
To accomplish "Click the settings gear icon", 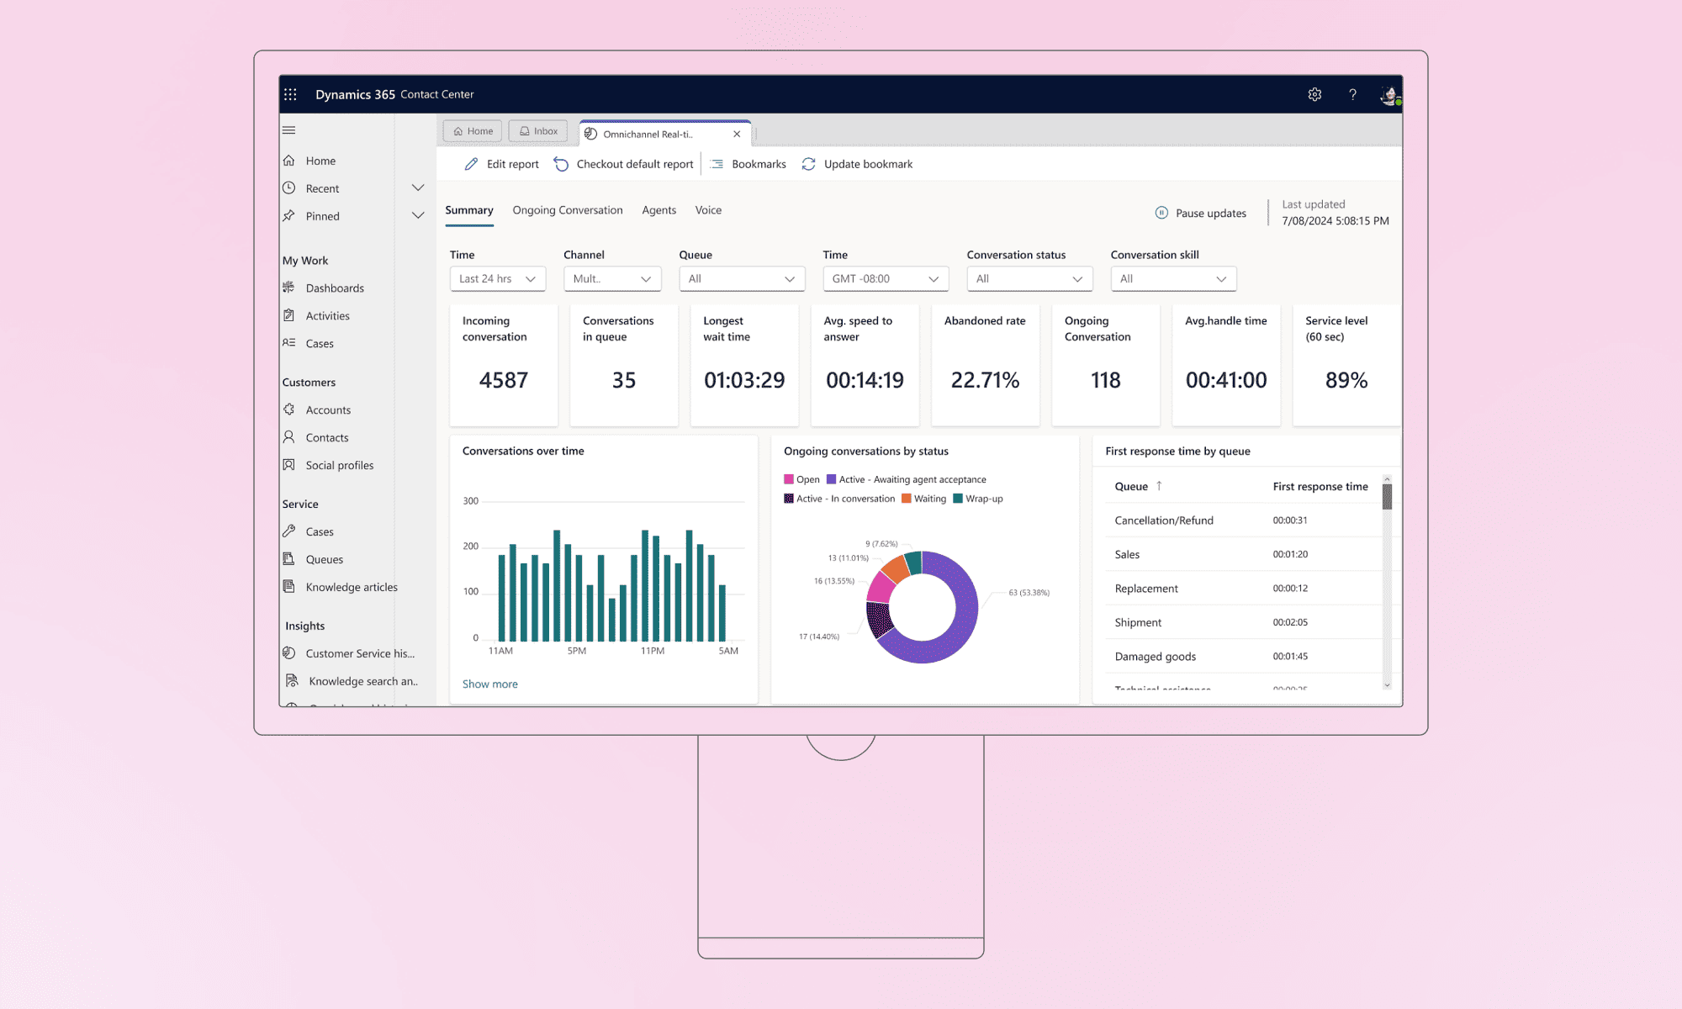I will pyautogui.click(x=1314, y=94).
